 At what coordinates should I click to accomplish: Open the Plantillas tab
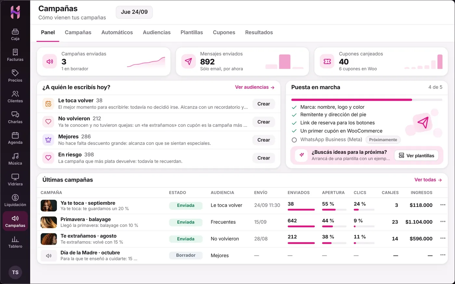coord(192,32)
